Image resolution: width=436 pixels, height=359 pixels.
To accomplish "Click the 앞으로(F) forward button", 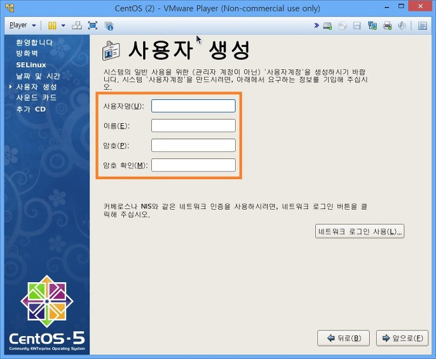I will tap(402, 338).
